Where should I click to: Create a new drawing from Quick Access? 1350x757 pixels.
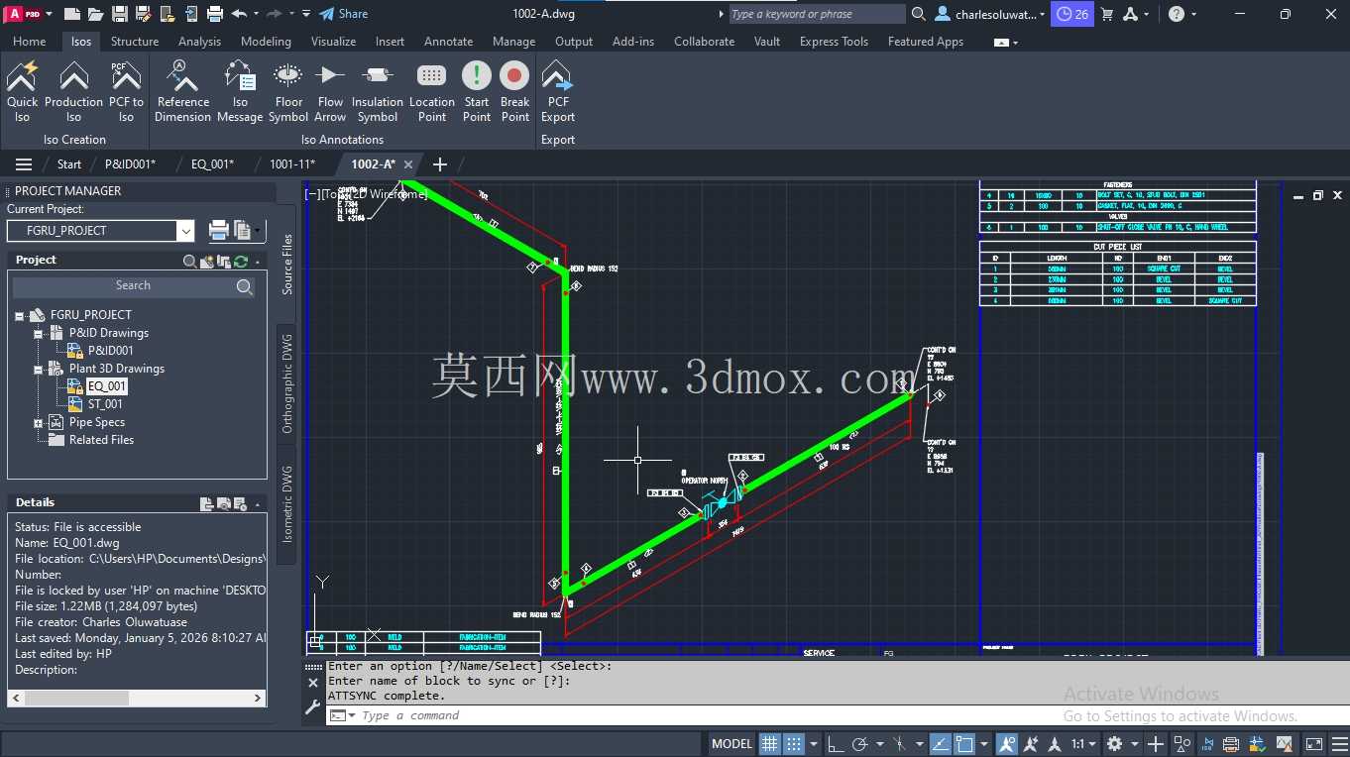[x=72, y=14]
